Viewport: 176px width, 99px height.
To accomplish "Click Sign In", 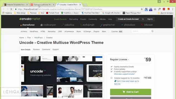I will click(150, 19).
